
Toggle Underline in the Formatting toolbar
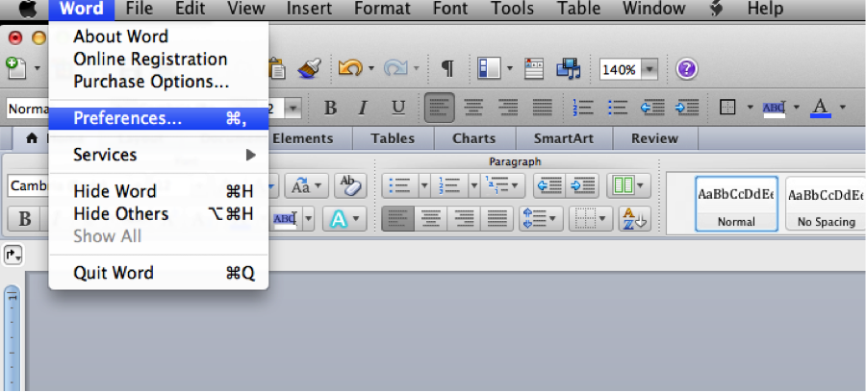pos(398,107)
